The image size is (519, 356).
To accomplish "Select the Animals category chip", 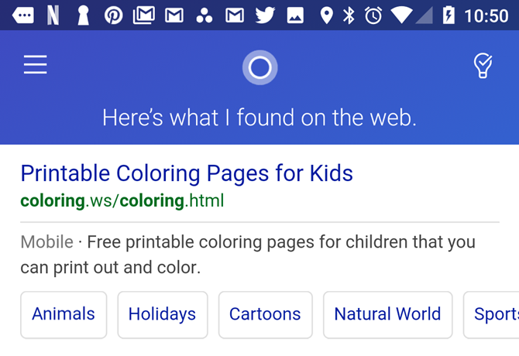I will [64, 314].
